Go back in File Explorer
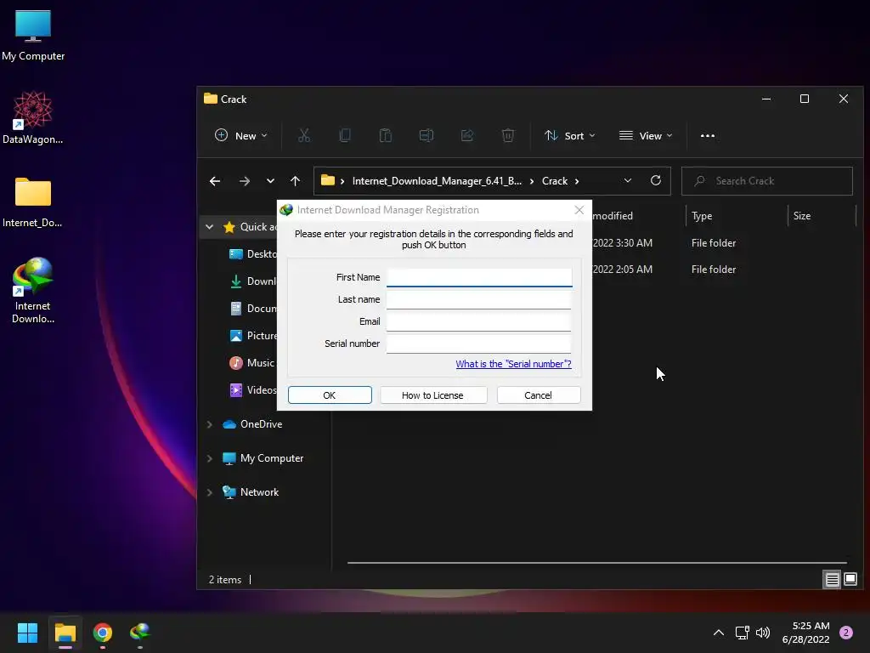870x653 pixels. (215, 181)
